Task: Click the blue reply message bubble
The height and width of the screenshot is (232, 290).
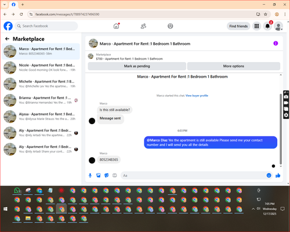Action: pos(211,143)
